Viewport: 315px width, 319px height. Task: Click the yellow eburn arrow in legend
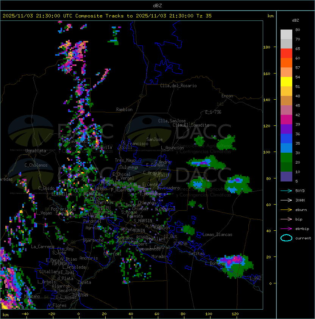tap(286, 210)
